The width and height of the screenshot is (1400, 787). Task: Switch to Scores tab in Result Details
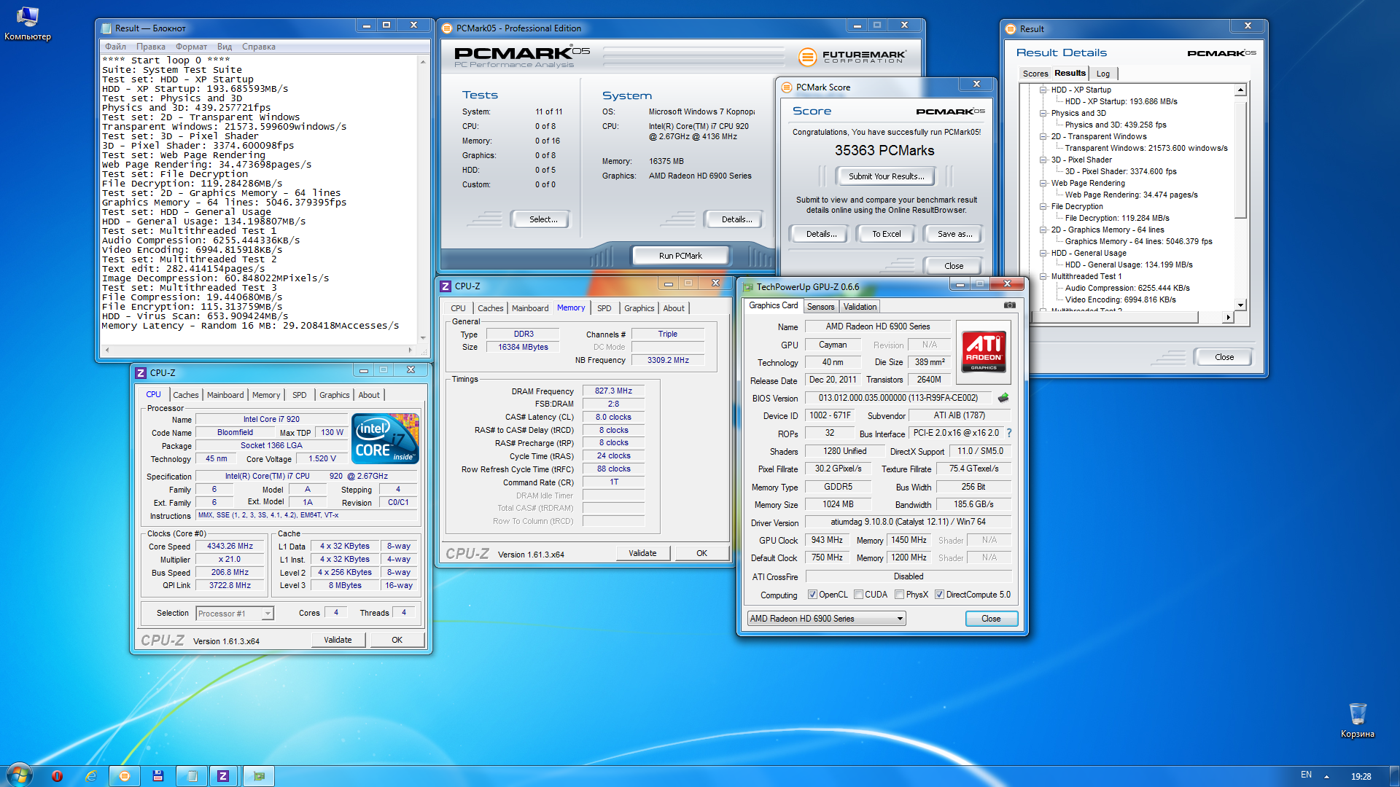pyautogui.click(x=1035, y=74)
